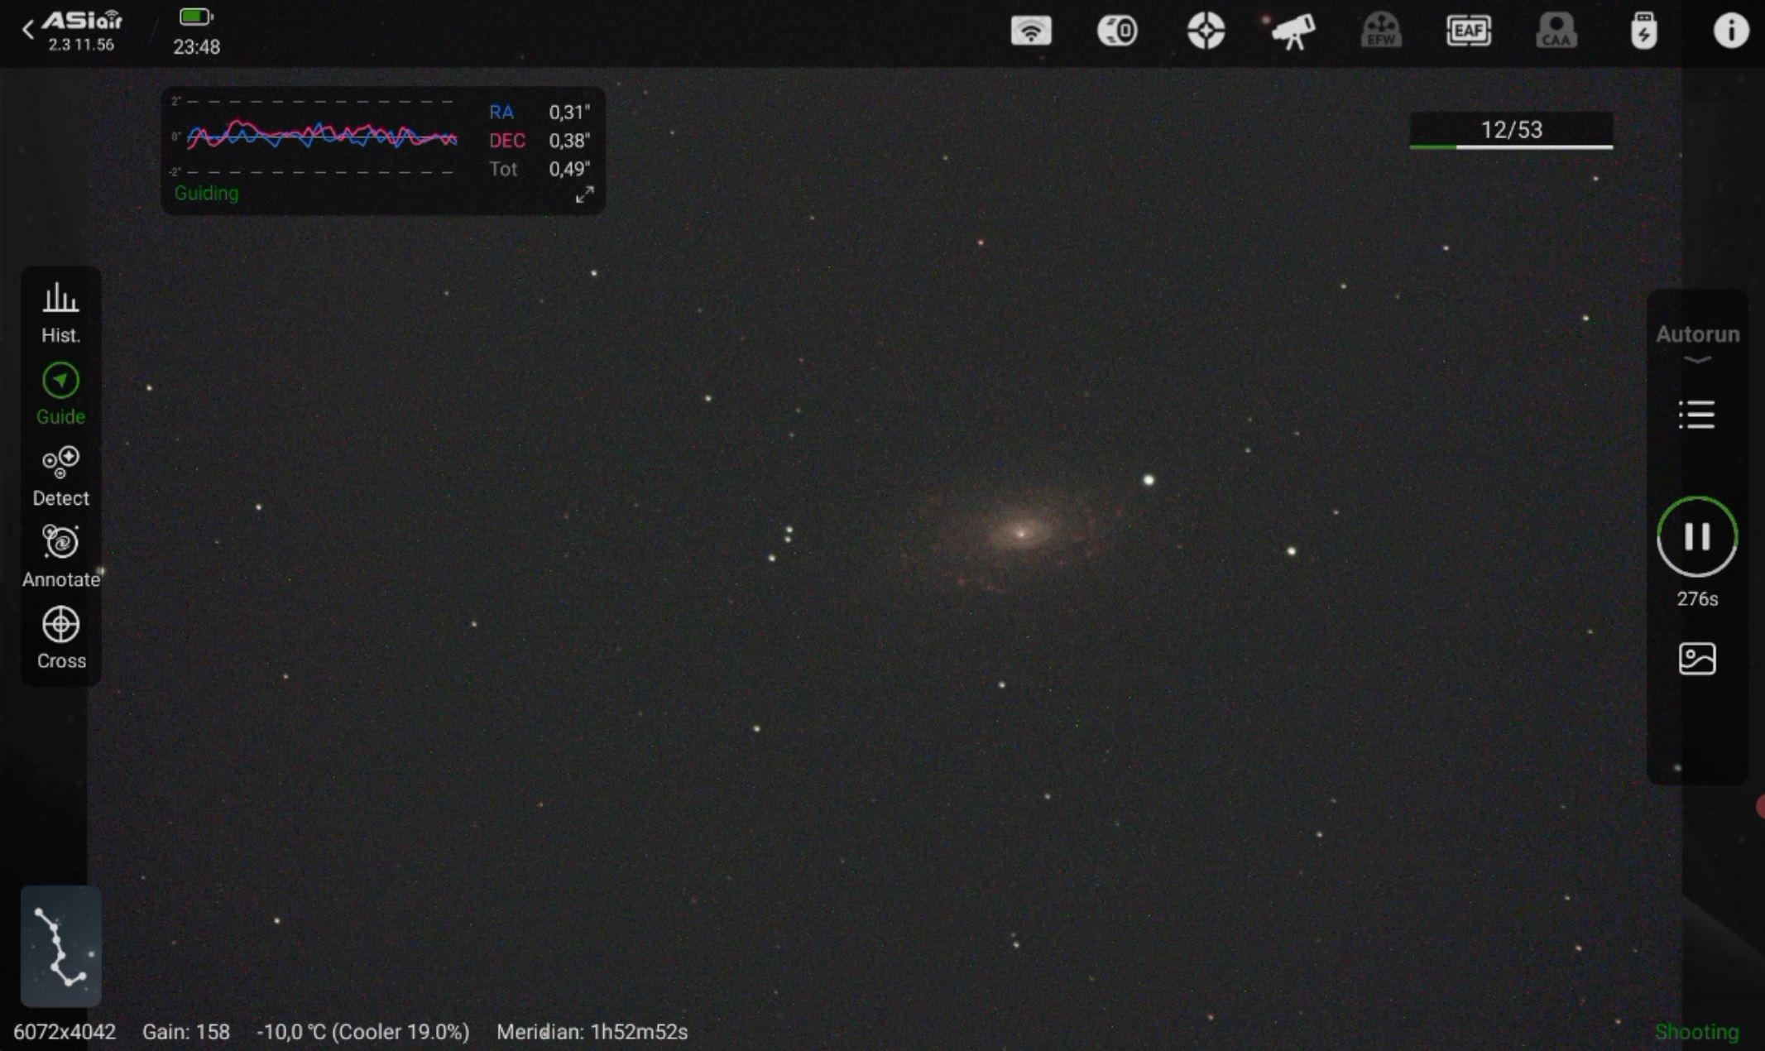Click the battery indicator icon
The width and height of the screenshot is (1765, 1051).
pos(196,17)
